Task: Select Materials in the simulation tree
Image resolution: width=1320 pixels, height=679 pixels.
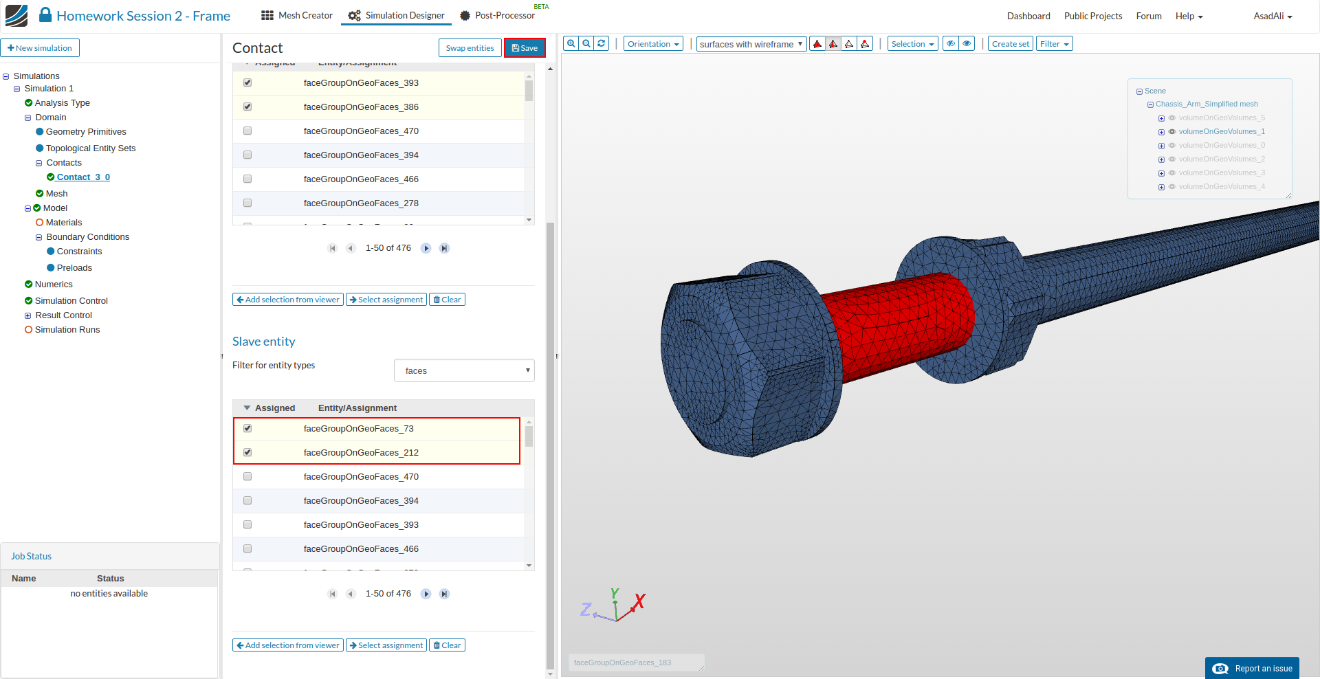Action: 63,223
